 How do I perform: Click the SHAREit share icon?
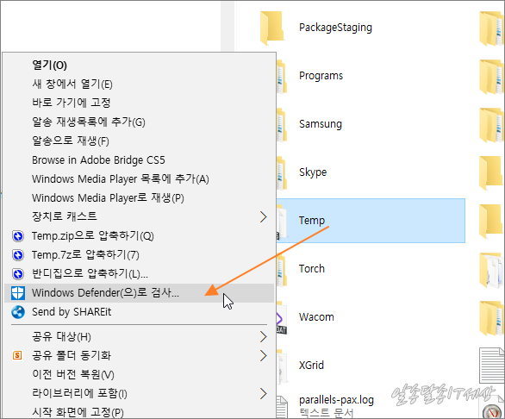tap(18, 312)
